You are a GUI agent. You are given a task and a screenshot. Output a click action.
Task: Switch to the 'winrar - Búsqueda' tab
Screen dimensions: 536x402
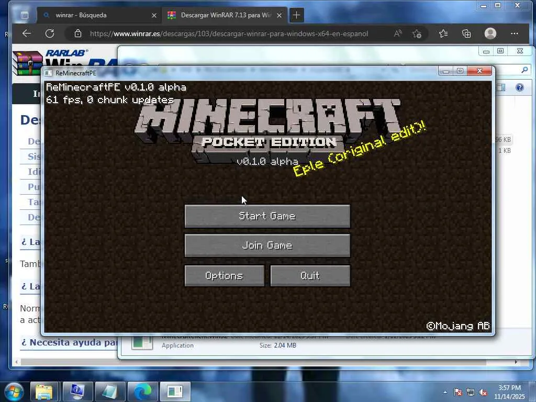click(x=99, y=15)
